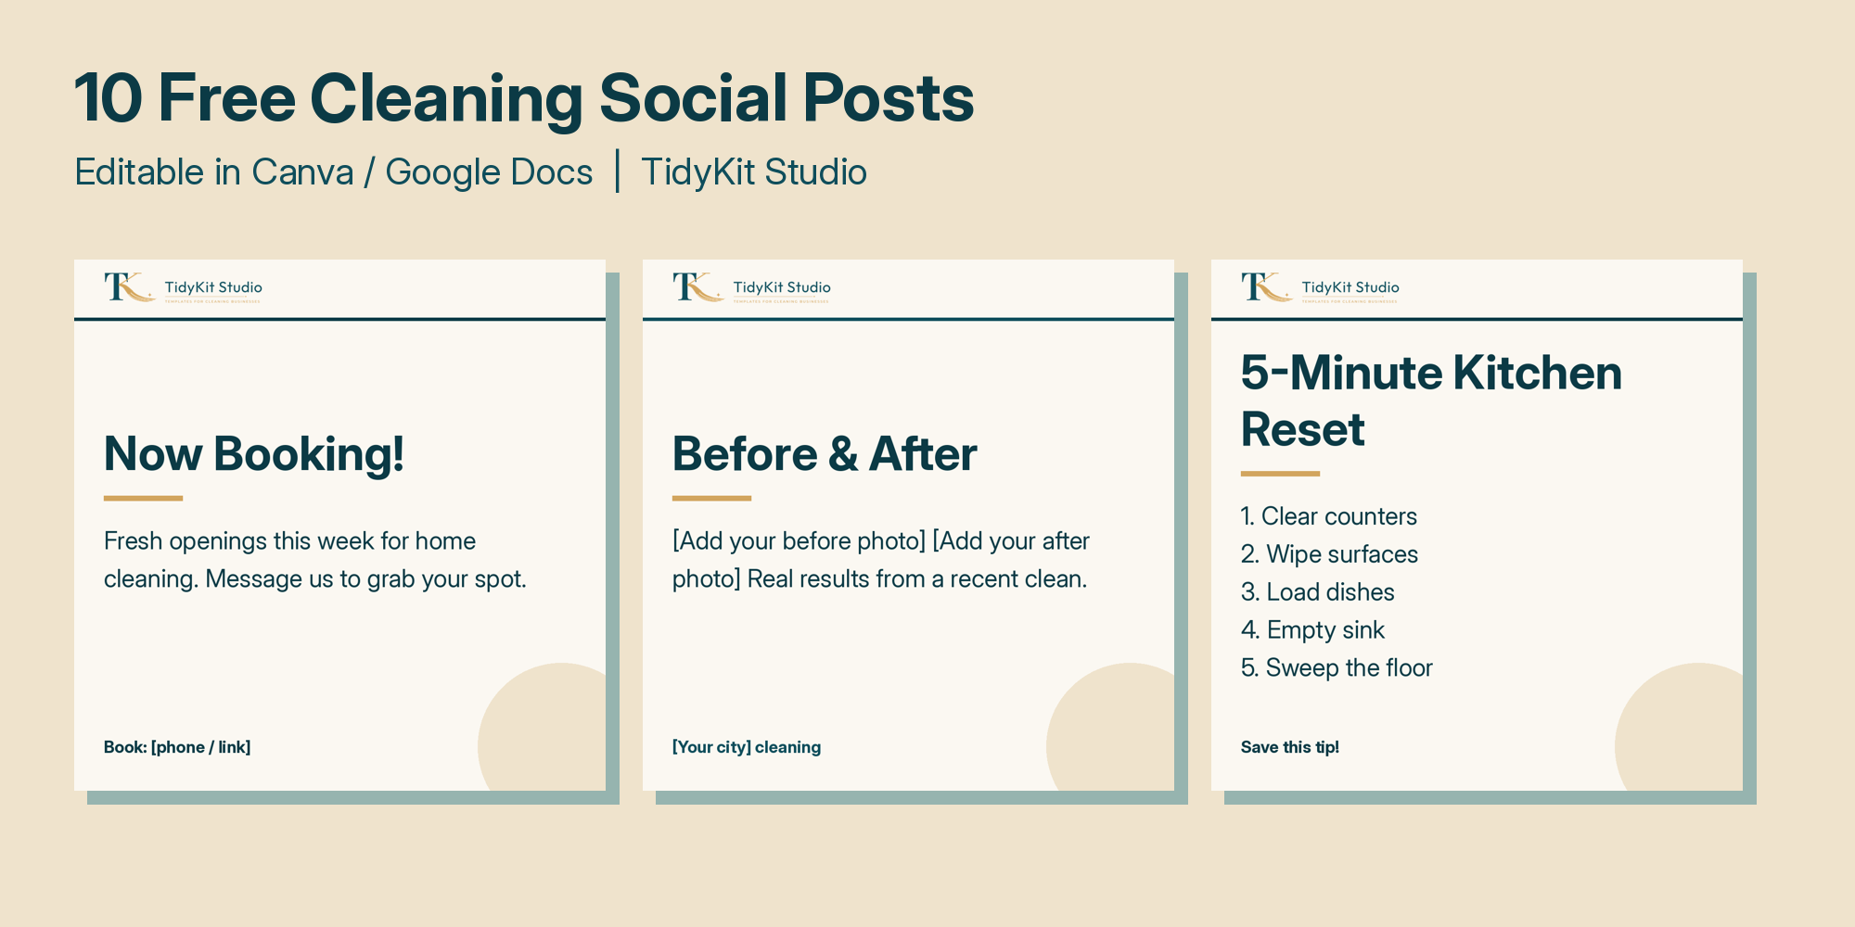Viewport: 1855px width, 927px height.
Task: Click 'Book: [phone / link]' footer text
Action: pos(177,747)
